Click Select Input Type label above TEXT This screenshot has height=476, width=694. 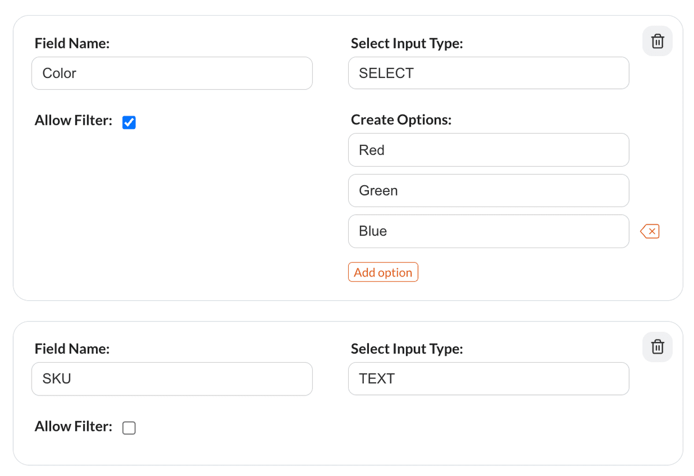point(407,349)
